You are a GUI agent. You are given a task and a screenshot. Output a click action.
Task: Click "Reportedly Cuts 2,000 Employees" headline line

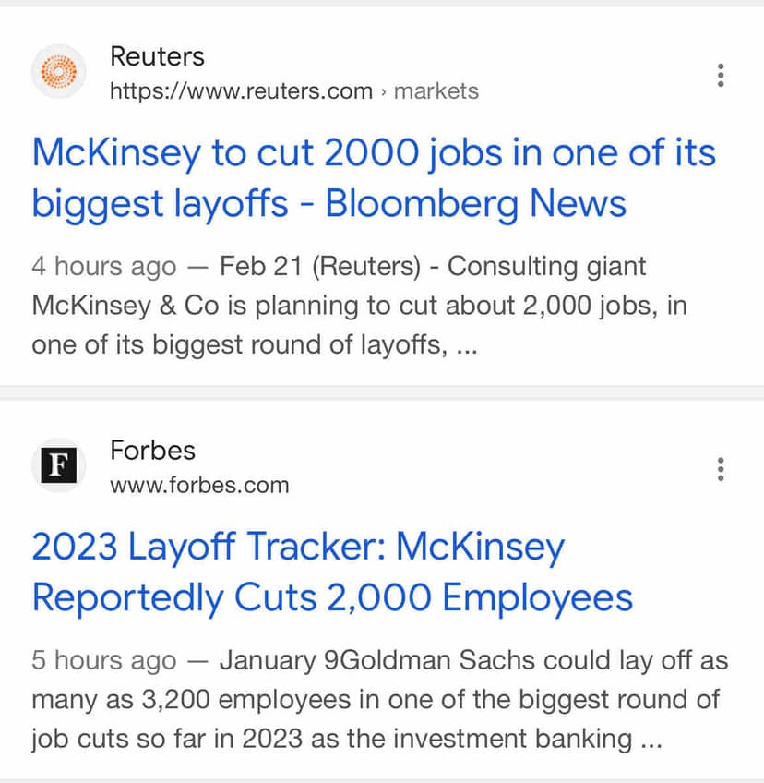[x=332, y=597]
